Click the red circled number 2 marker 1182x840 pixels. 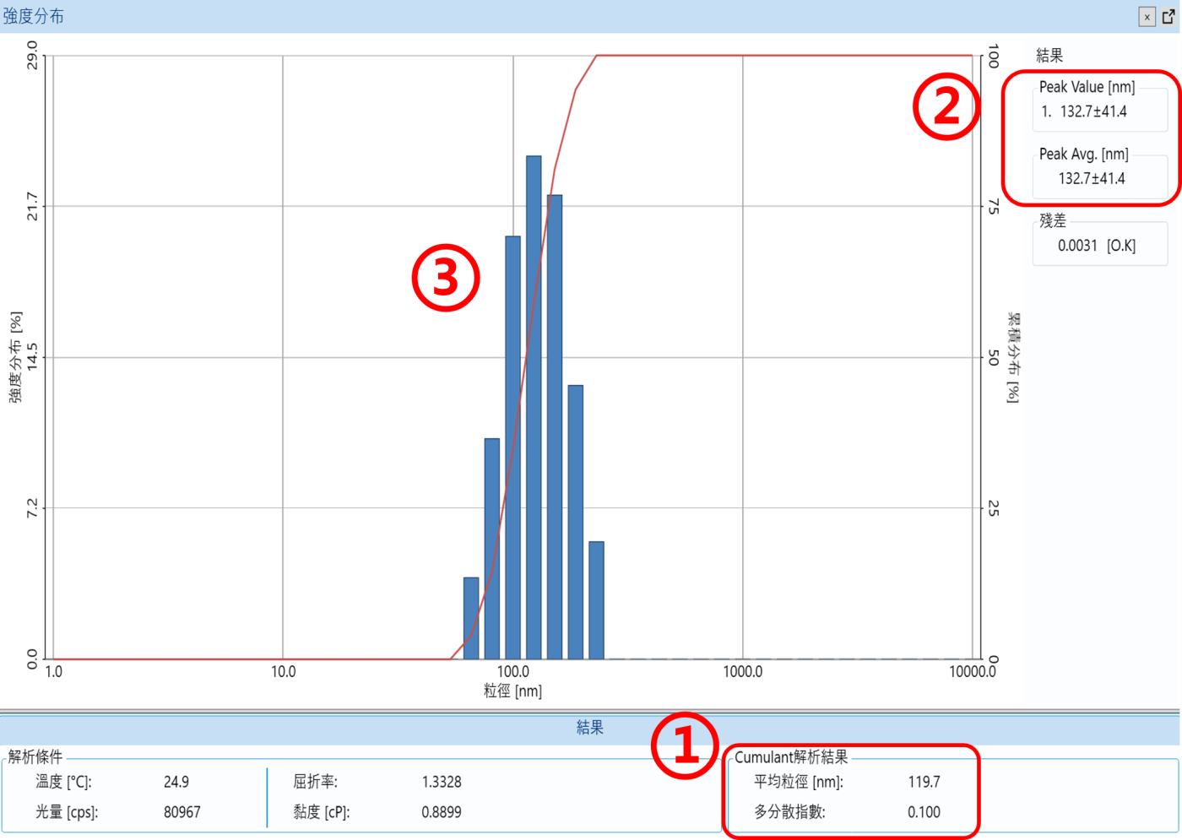(x=946, y=106)
